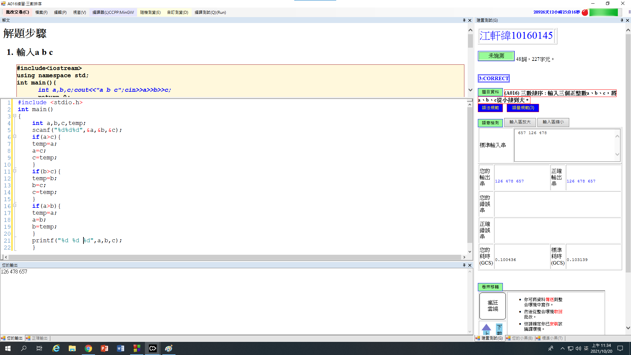Click the green progress bar near the timer
The width and height of the screenshot is (631, 355).
tap(604, 12)
